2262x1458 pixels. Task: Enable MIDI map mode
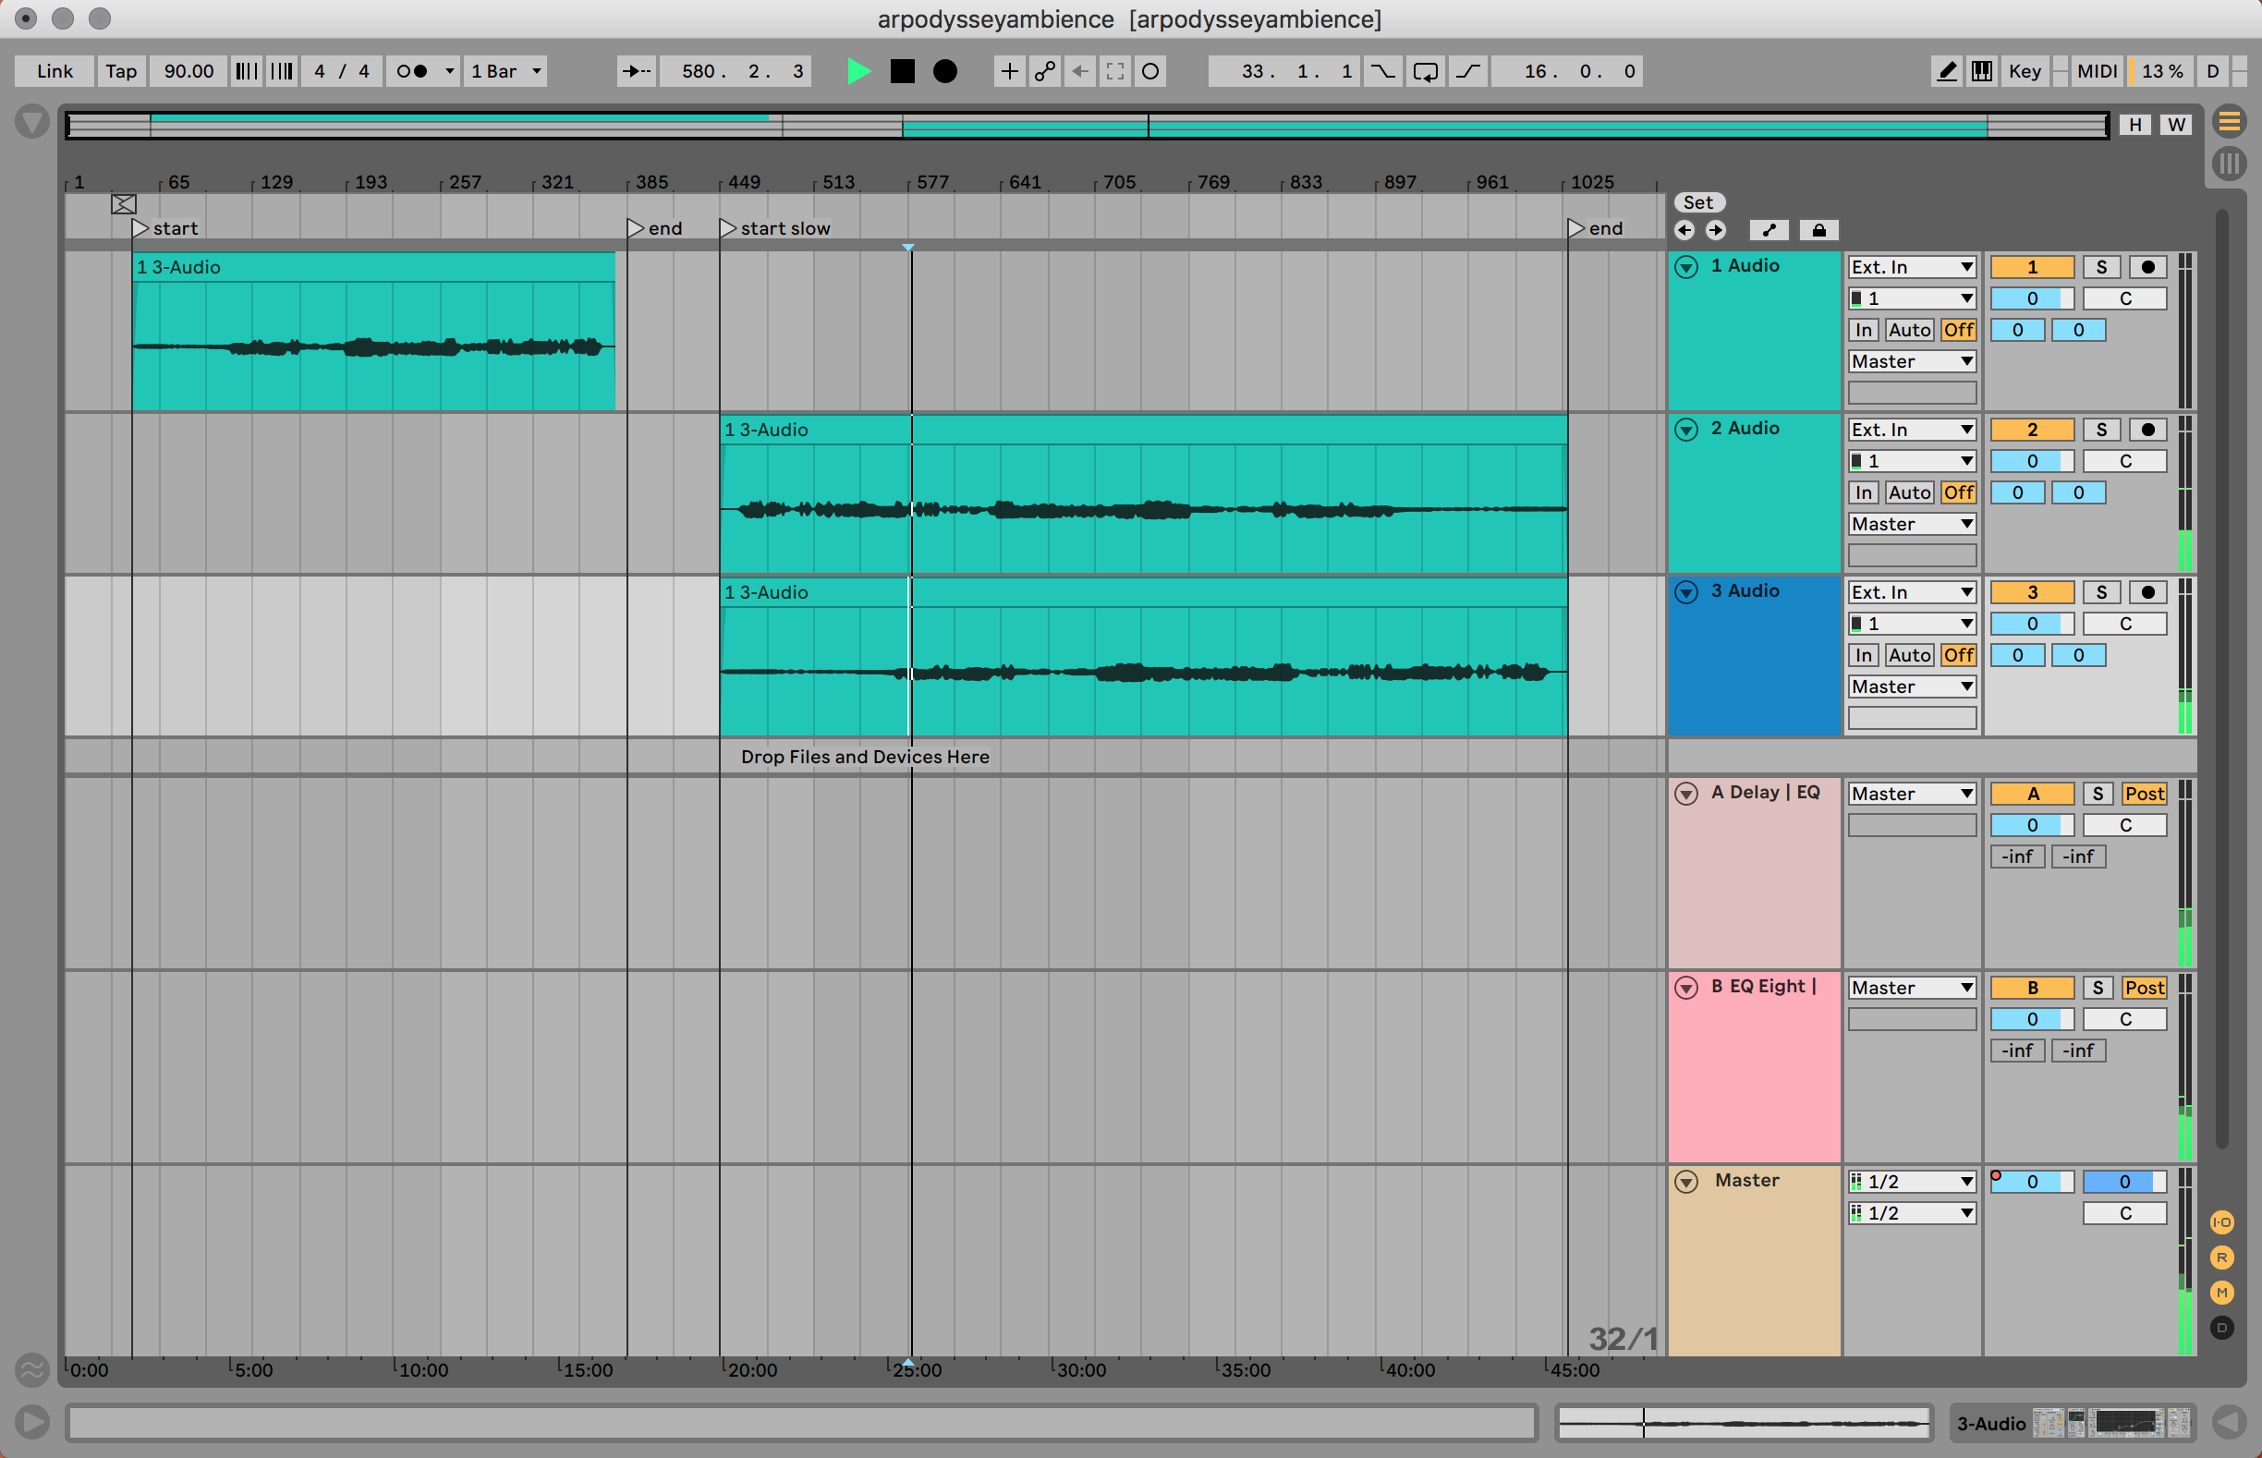pos(2097,71)
